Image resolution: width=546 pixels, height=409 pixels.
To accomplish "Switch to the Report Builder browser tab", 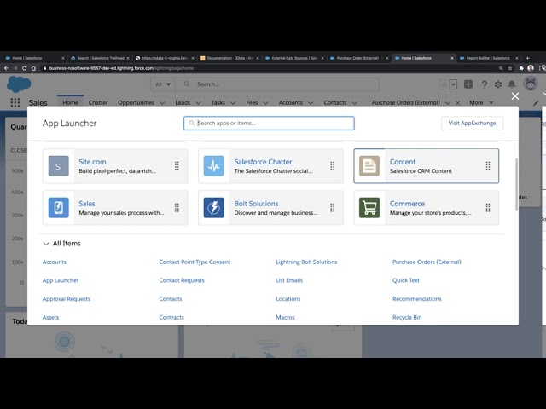I will pyautogui.click(x=488, y=58).
